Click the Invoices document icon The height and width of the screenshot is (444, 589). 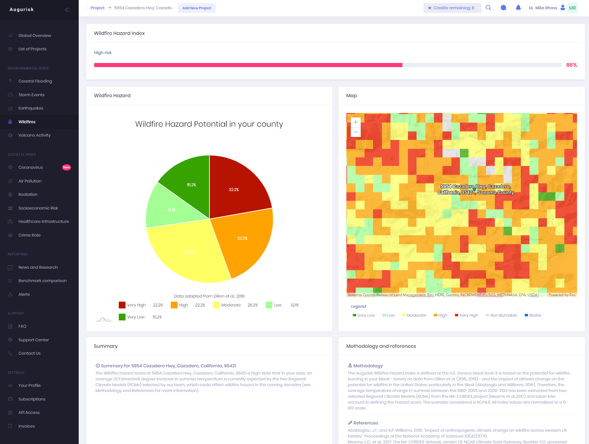click(10, 426)
